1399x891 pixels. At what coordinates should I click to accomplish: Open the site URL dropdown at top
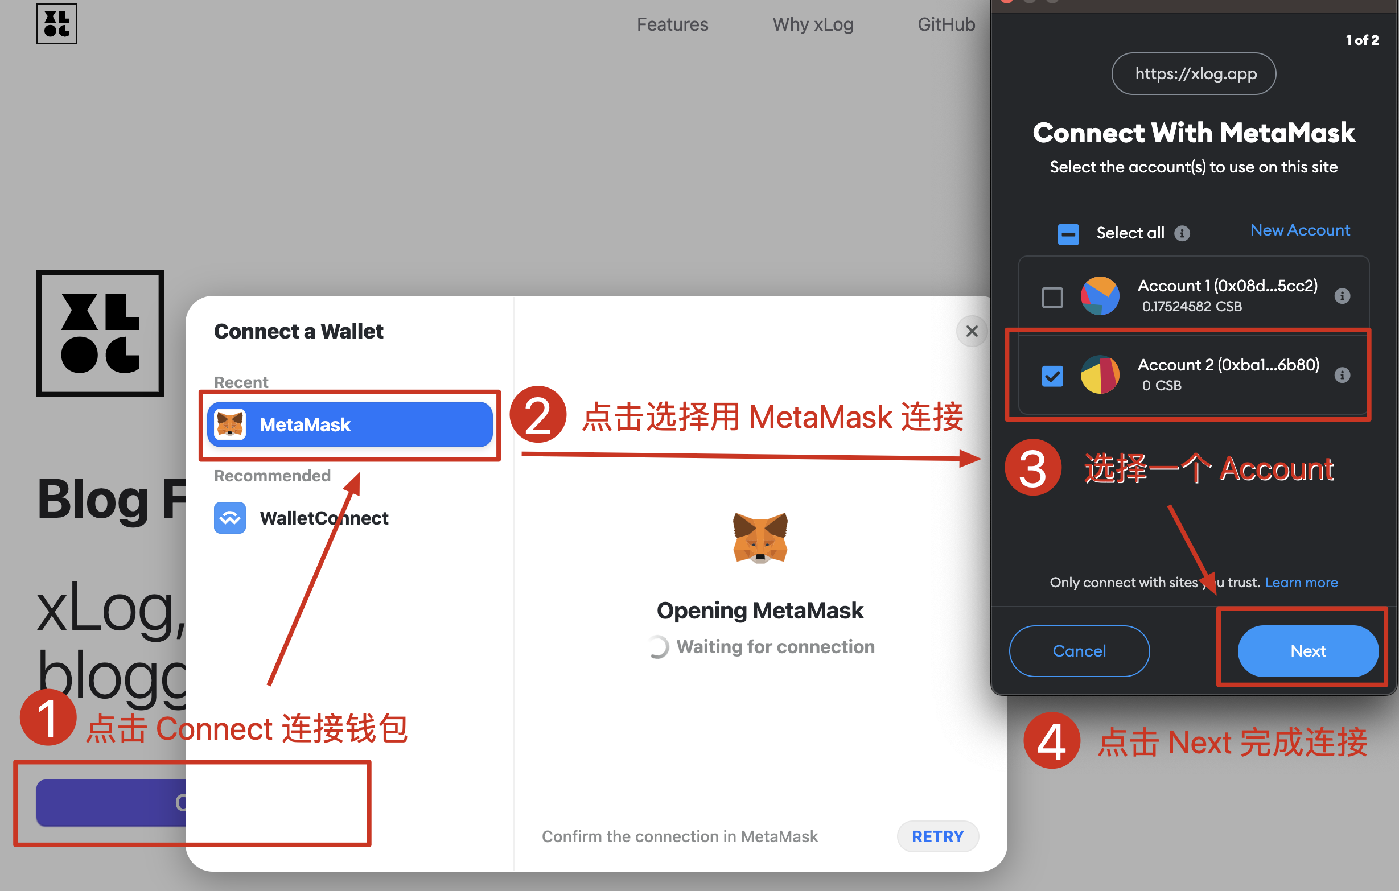pyautogui.click(x=1194, y=73)
